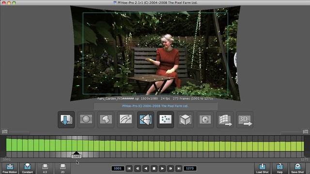Click the right timeline graph toggle icon
Viewport: 310px width, 174px height.
(x=305, y=131)
